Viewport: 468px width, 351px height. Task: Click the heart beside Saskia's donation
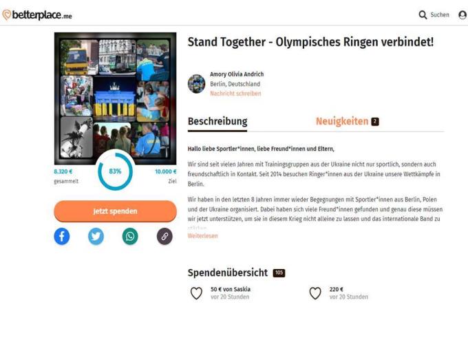click(196, 293)
